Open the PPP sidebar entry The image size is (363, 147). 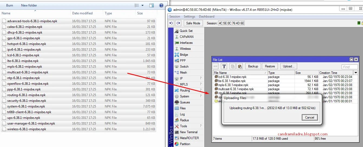pos(183,61)
